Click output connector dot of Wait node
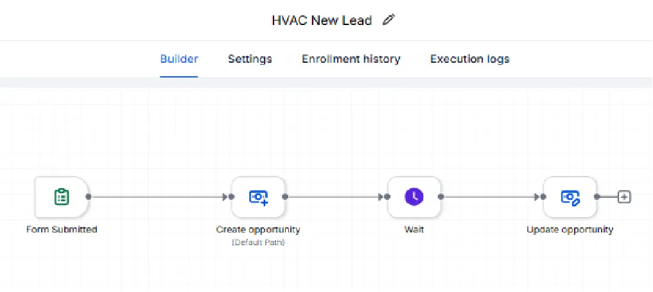653x292 pixels. point(441,197)
